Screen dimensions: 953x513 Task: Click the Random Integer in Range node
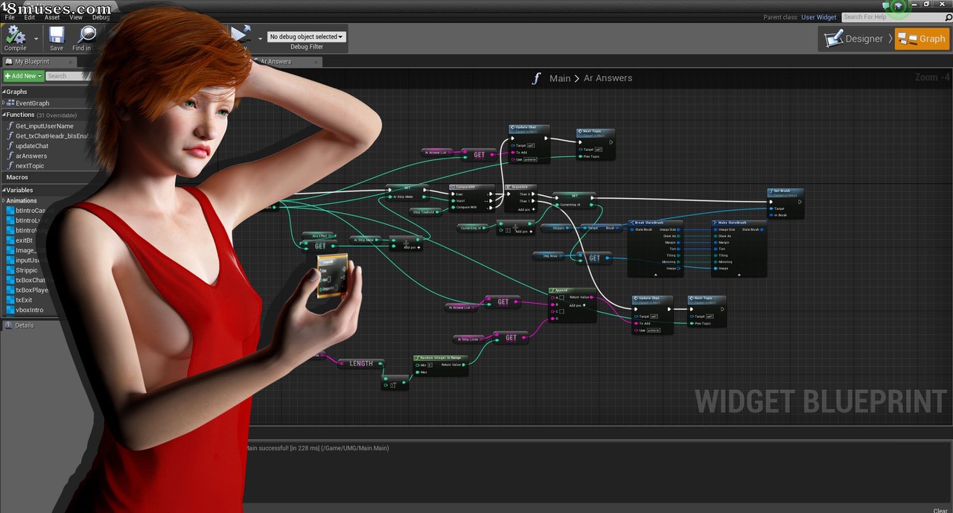pyautogui.click(x=440, y=366)
